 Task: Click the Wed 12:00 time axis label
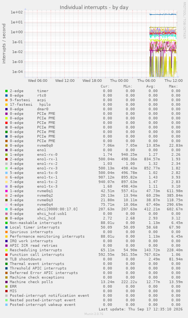[65, 80]
